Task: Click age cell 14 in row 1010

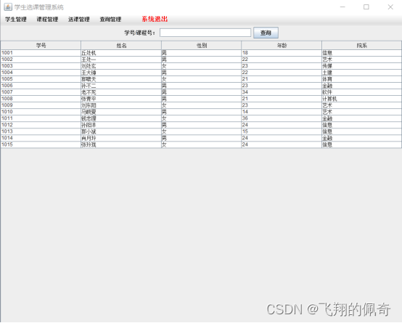Action: pyautogui.click(x=282, y=112)
